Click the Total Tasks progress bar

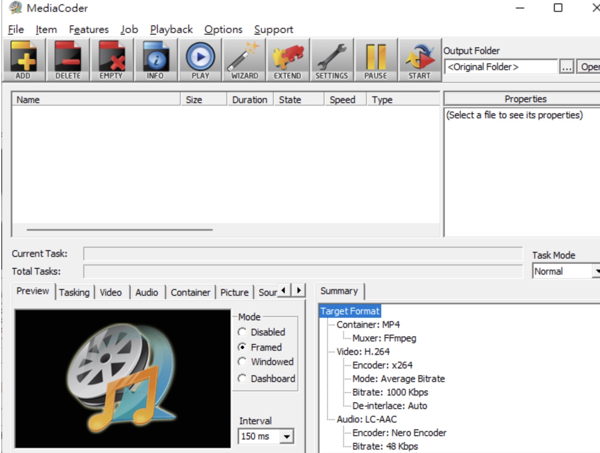pos(303,272)
